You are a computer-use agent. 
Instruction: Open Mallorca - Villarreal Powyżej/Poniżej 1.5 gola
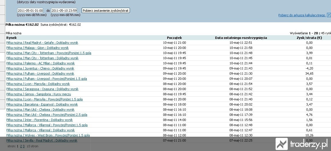pos(47,125)
